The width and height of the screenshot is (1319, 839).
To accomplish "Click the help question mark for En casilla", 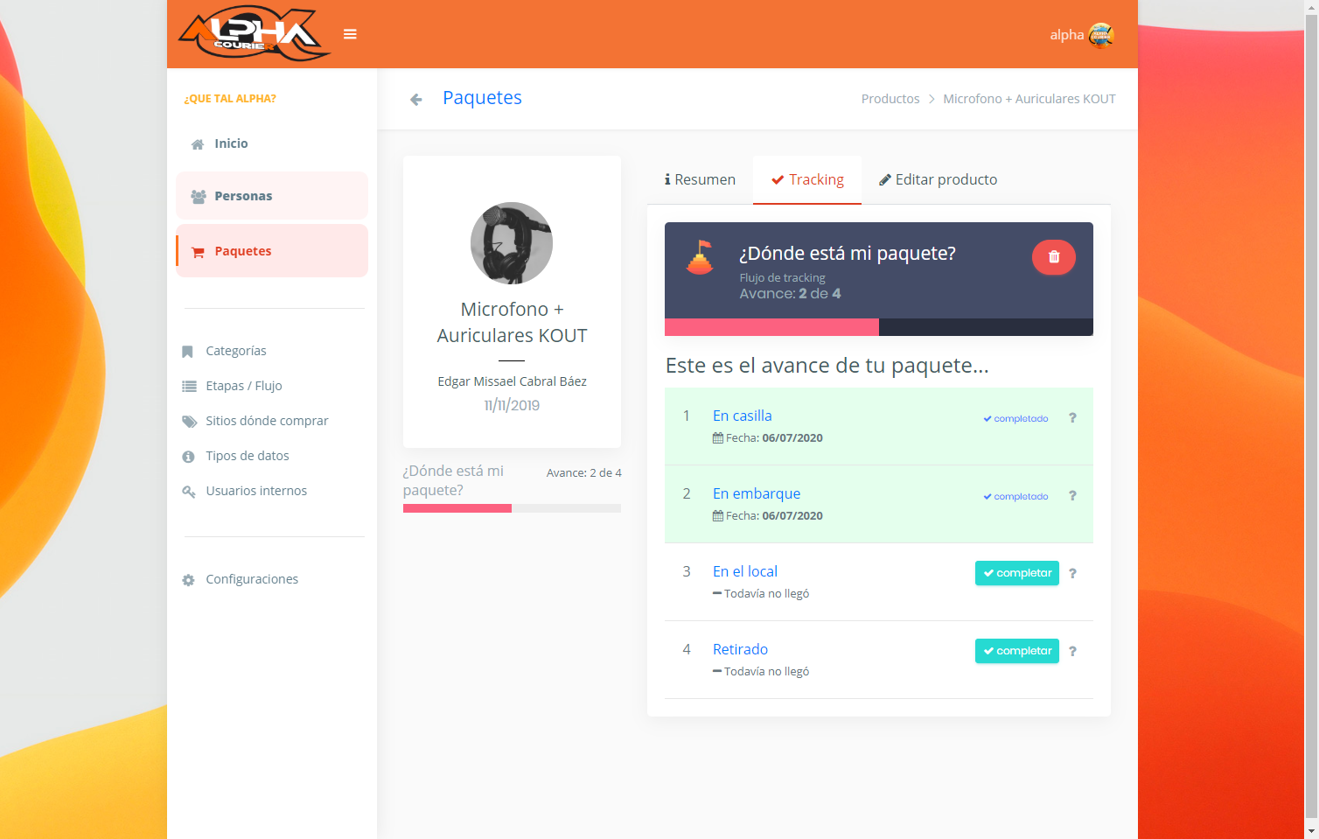I will tap(1072, 418).
